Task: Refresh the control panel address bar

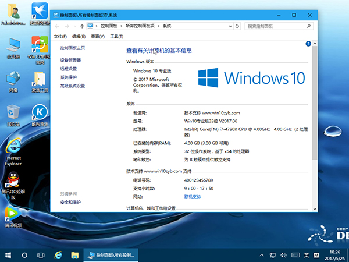Action: pyautogui.click(x=238, y=26)
